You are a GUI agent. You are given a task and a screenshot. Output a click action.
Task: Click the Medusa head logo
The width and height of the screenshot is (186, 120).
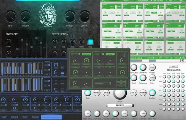48,15
